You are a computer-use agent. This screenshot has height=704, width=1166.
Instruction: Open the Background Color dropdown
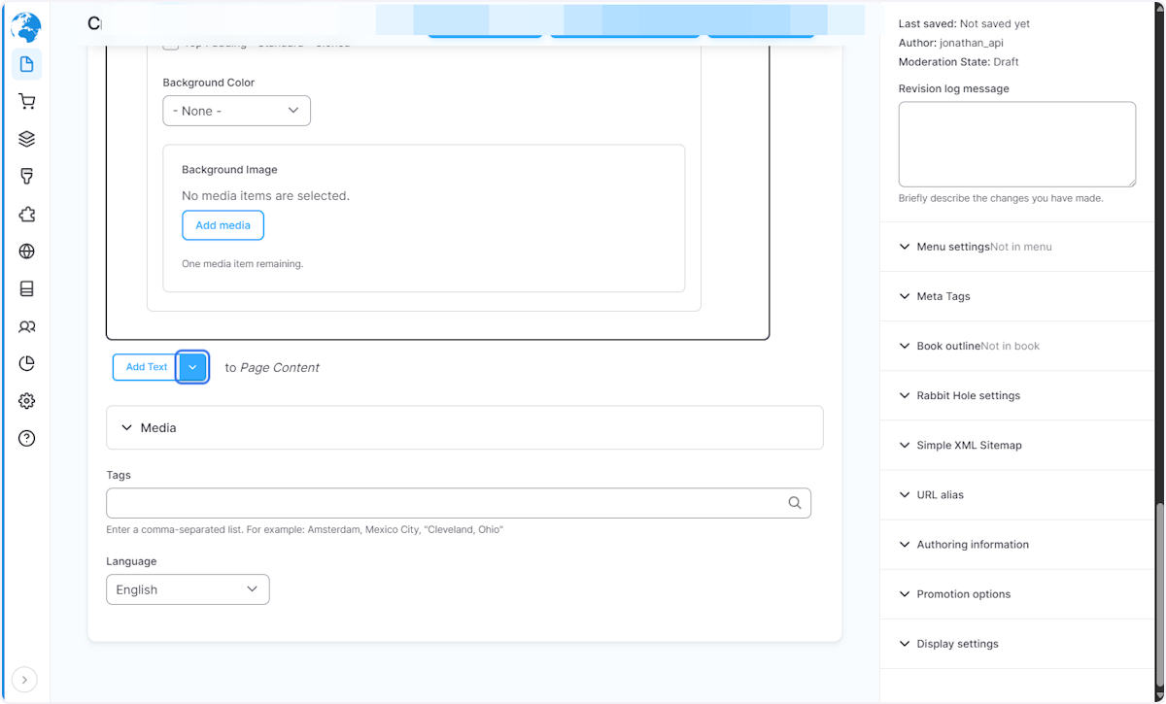(236, 111)
